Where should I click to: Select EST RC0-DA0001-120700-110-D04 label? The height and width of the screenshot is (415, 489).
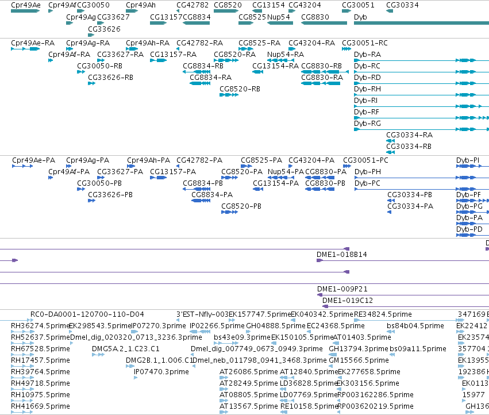tap(87, 314)
